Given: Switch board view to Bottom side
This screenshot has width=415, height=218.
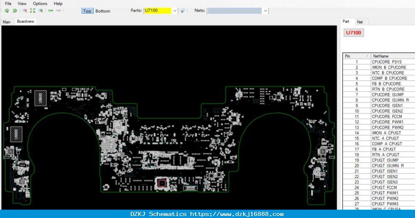Looking at the screenshot, I should pos(103,11).
